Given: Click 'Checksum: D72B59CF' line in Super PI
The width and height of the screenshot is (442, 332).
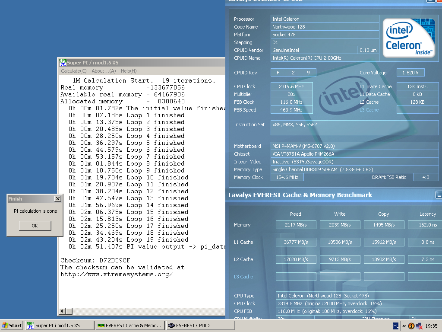Looking at the screenshot, I should coord(95,260).
